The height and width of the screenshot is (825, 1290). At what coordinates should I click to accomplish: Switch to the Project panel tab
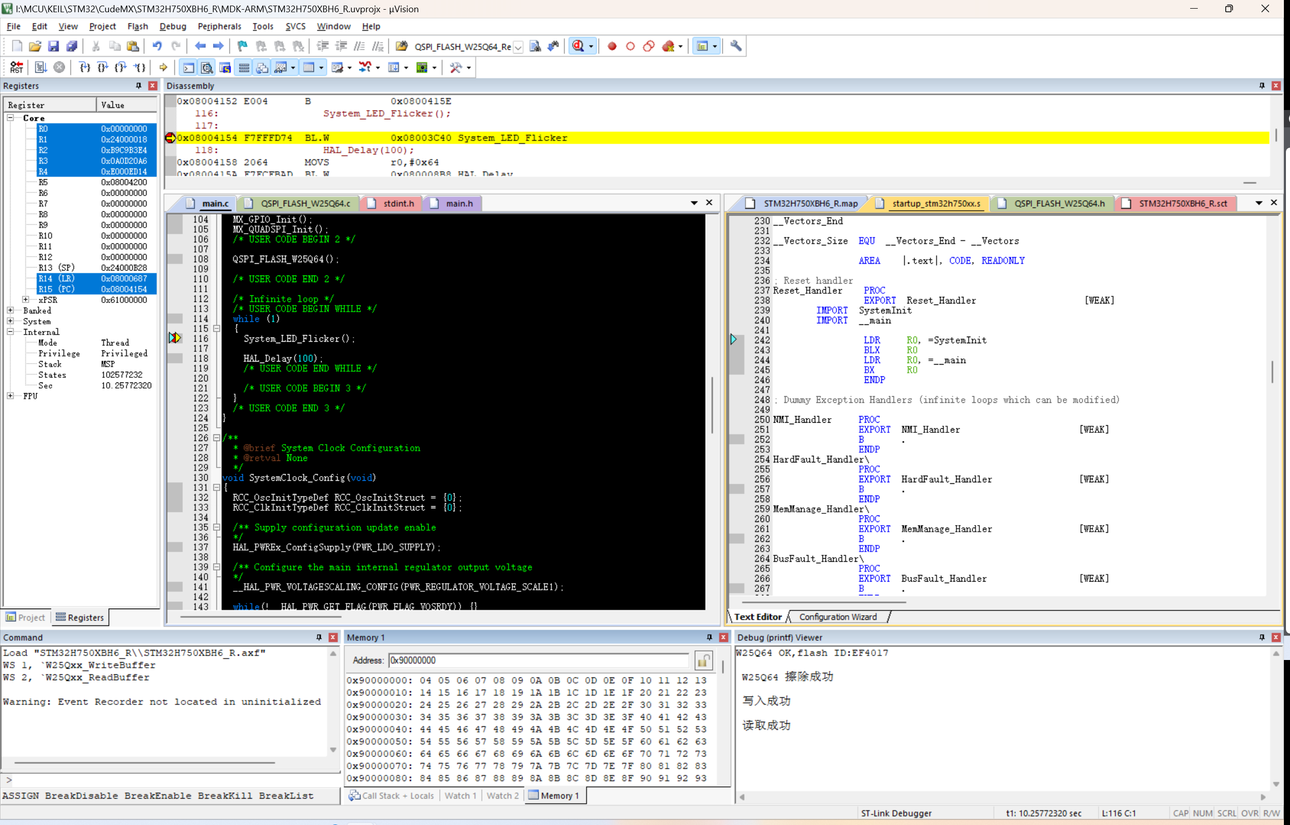(25, 618)
